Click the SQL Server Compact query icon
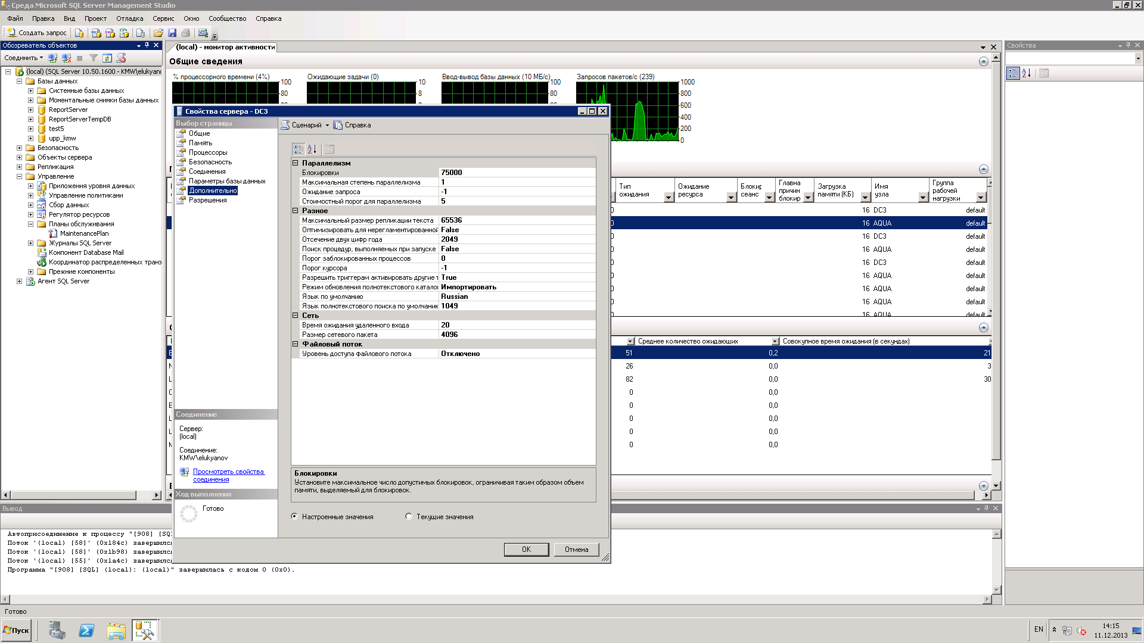 tap(141, 33)
